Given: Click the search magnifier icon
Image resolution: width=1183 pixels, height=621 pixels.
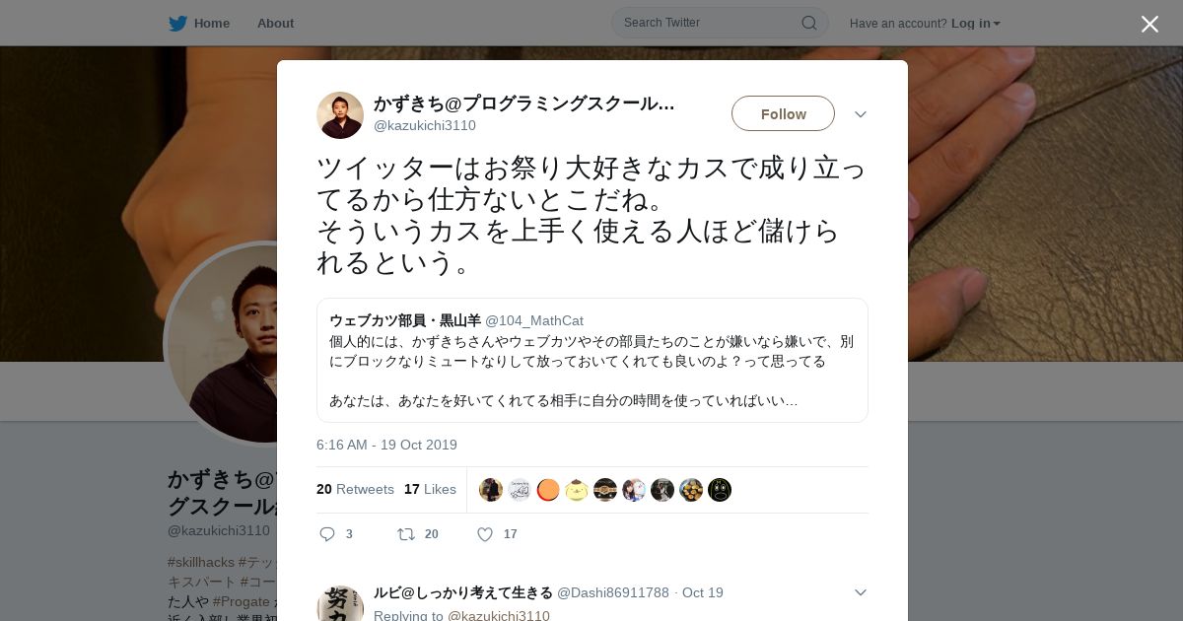Looking at the screenshot, I should (808, 23).
